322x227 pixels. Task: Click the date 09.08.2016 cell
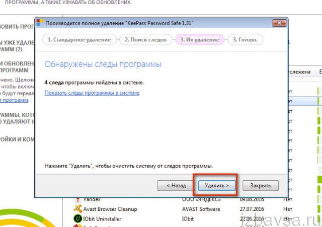(x=252, y=199)
